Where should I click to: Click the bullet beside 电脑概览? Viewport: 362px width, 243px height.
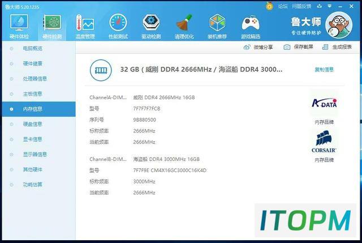click(11, 49)
